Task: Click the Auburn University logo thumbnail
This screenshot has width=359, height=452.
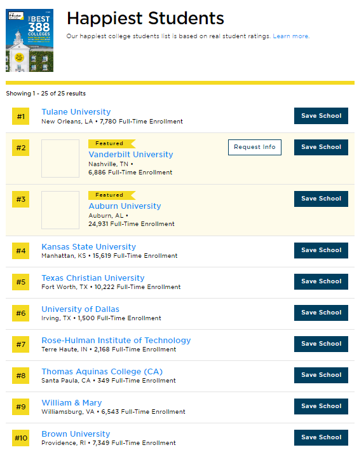Action: click(60, 210)
